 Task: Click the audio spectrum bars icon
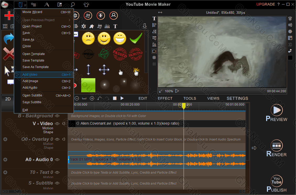pos(107,26)
